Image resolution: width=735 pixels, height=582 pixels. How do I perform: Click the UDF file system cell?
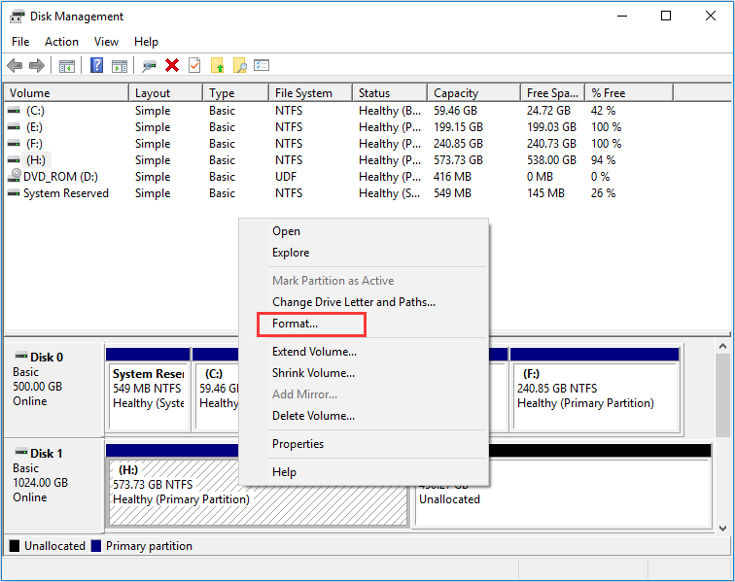click(x=286, y=177)
